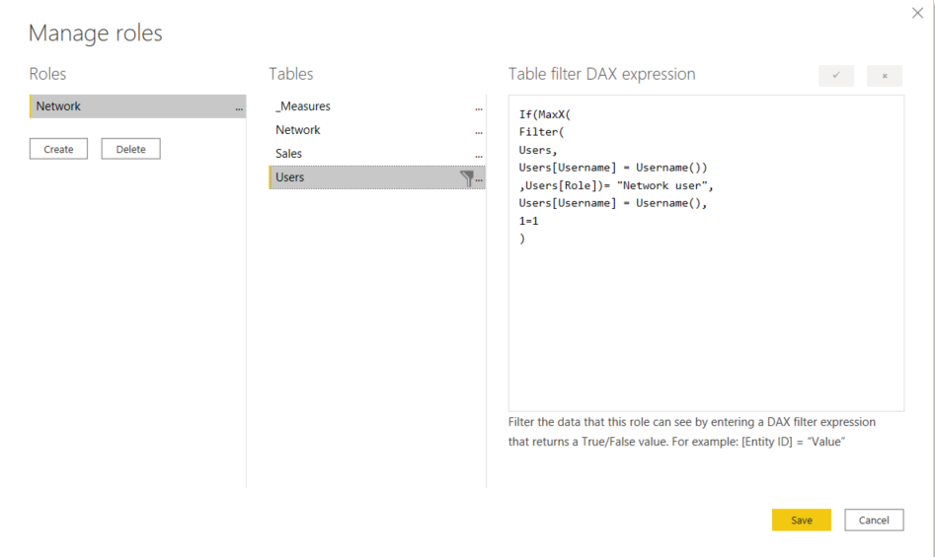Select the _Measures table
This screenshot has width=935, height=557.
377,106
